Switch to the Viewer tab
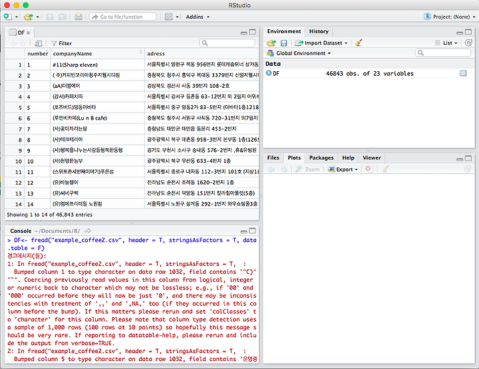Viewport: 479px width, 369px height. pyautogui.click(x=372, y=158)
